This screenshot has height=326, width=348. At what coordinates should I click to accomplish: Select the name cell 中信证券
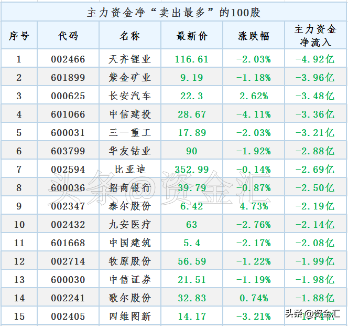(x=130, y=280)
